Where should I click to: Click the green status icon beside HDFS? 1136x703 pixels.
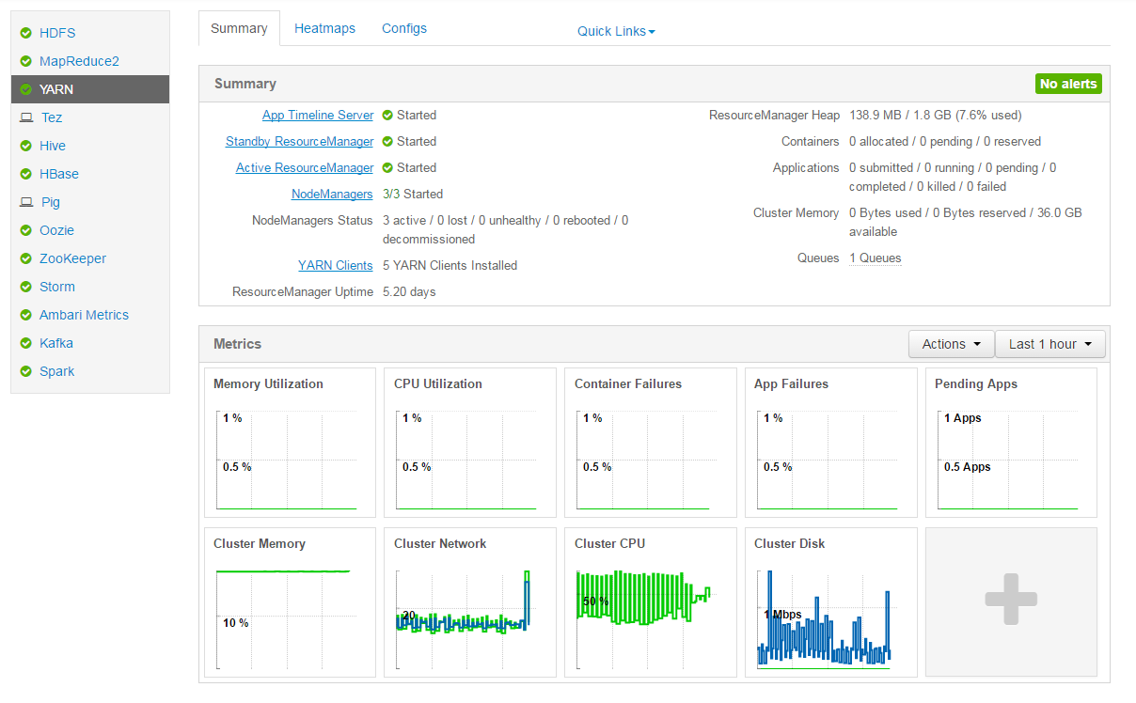pos(26,33)
